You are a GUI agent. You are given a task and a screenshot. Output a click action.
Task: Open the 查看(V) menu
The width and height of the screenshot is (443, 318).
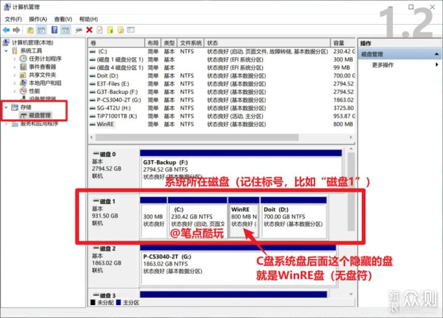[x=63, y=19]
